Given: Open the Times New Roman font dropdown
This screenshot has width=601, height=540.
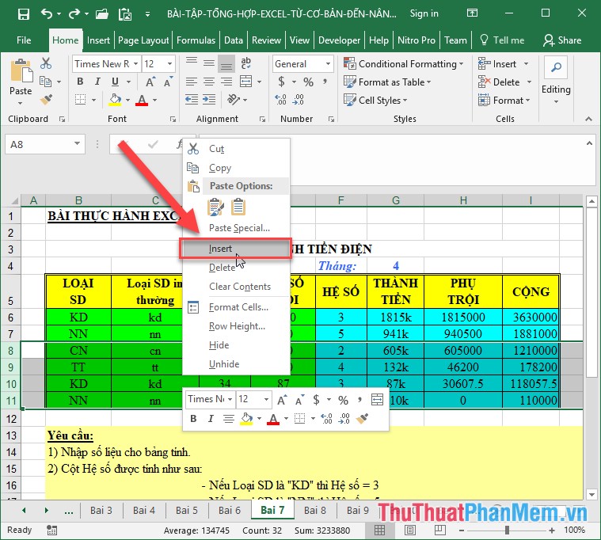Looking at the screenshot, I should 135,63.
